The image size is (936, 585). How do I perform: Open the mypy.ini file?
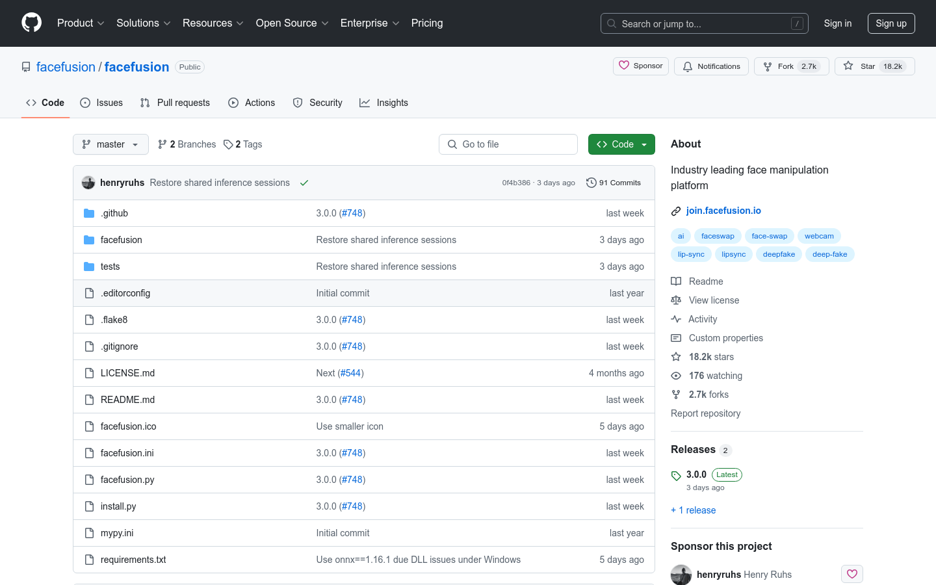click(x=117, y=533)
